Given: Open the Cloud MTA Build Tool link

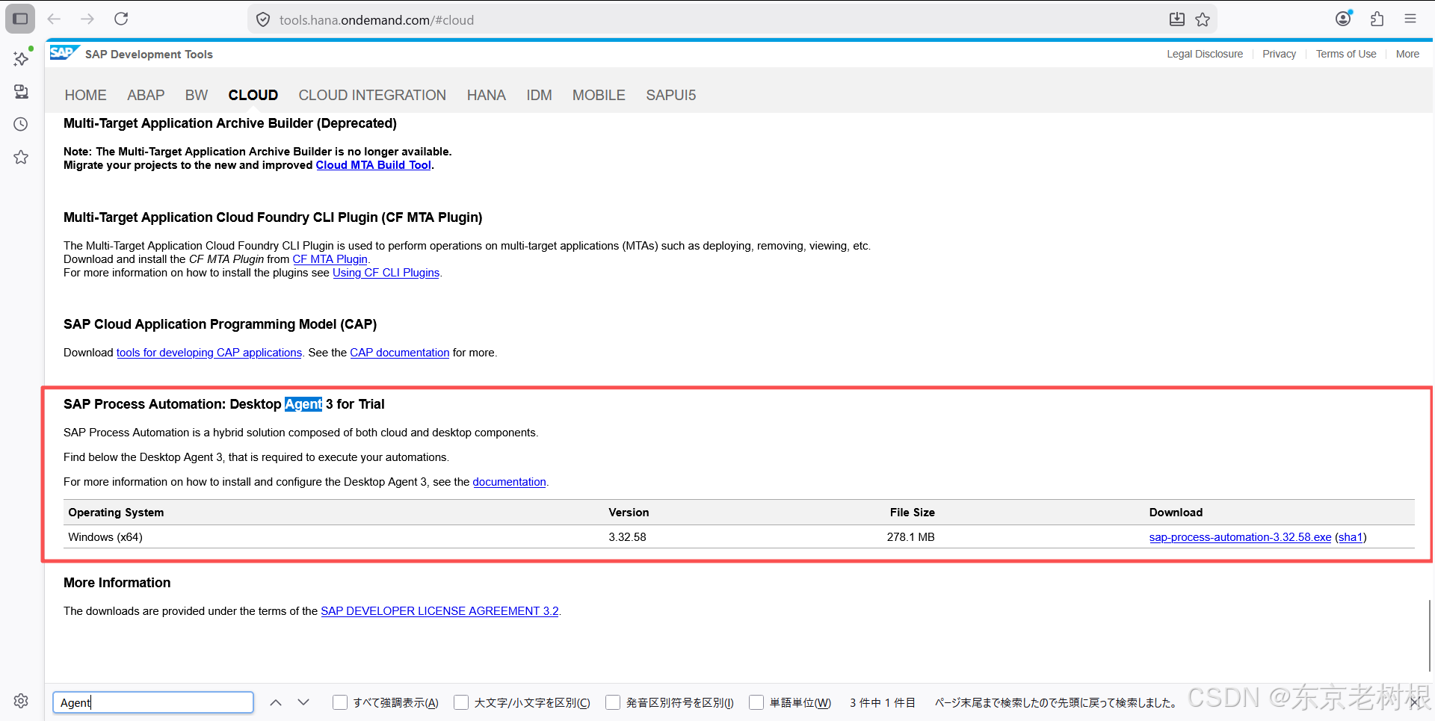Looking at the screenshot, I should (x=374, y=165).
